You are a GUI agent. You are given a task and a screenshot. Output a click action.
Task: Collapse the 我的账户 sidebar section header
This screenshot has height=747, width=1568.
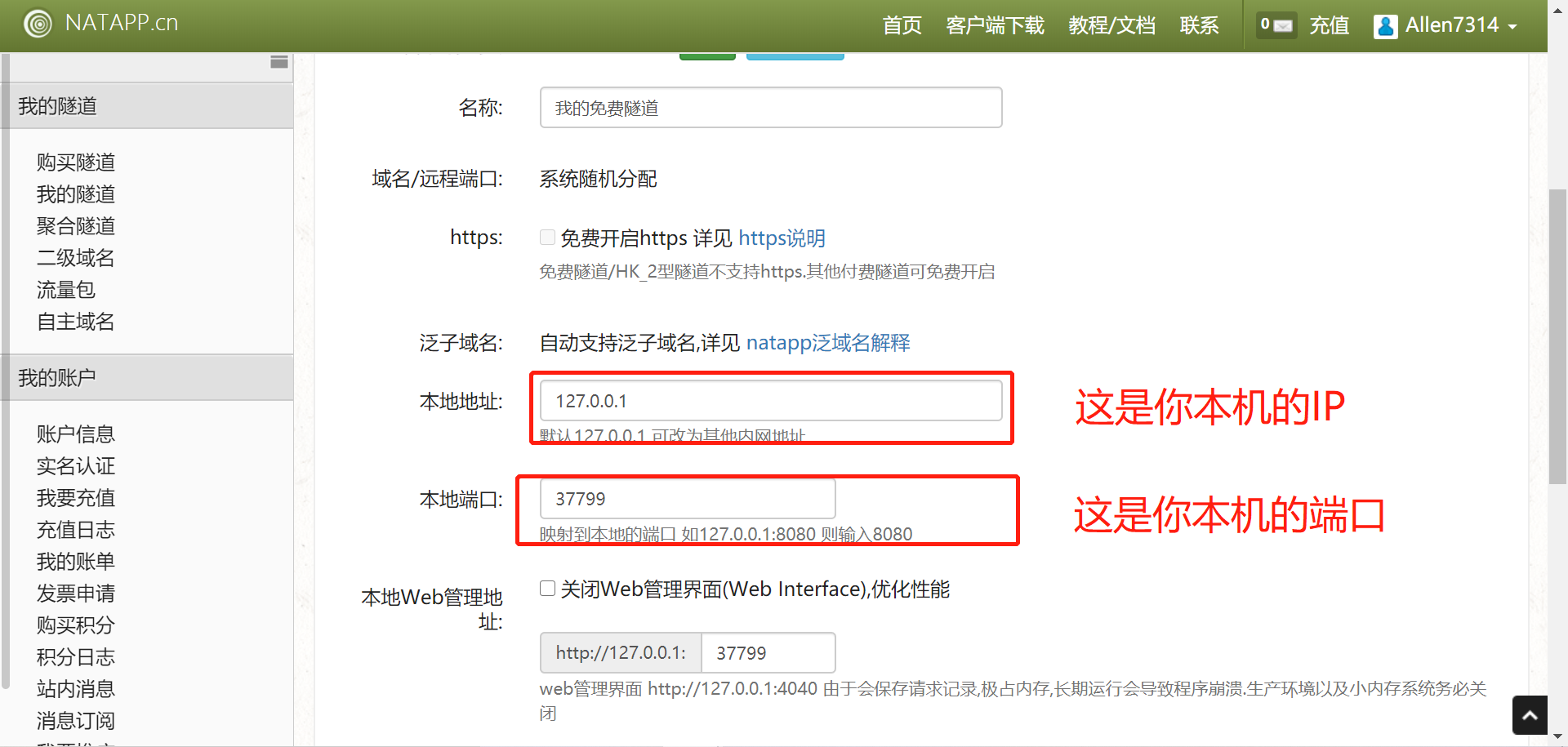(147, 377)
